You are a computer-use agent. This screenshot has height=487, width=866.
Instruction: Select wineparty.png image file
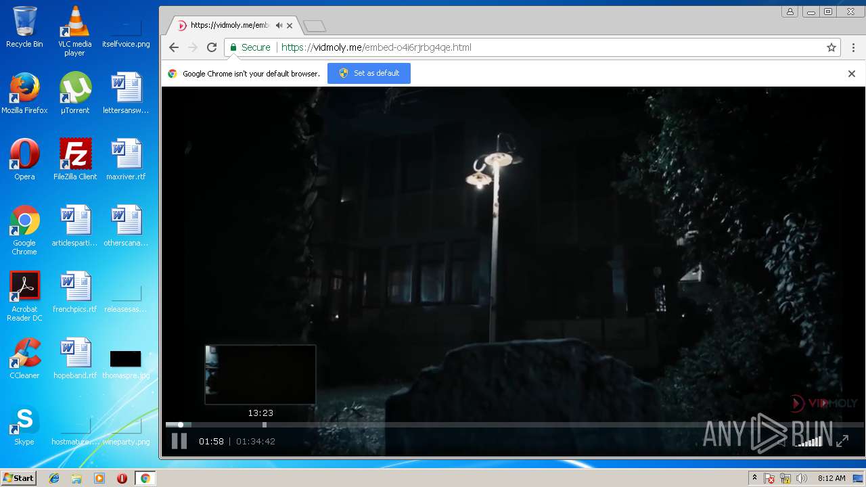point(126,432)
